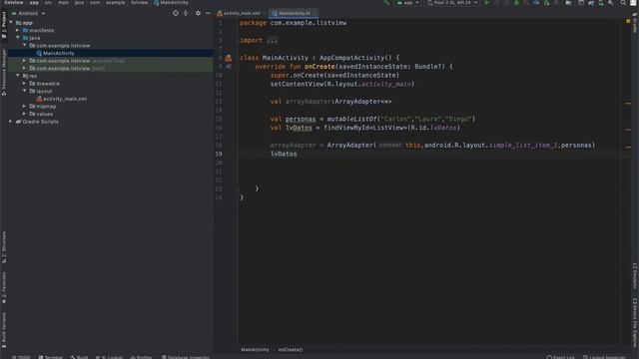
Task: Click the override gutter icon beside onCreate
Action: [229, 67]
